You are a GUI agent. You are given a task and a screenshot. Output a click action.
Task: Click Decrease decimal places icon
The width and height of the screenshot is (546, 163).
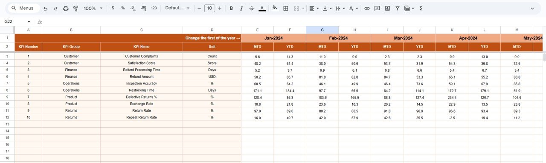point(133,8)
